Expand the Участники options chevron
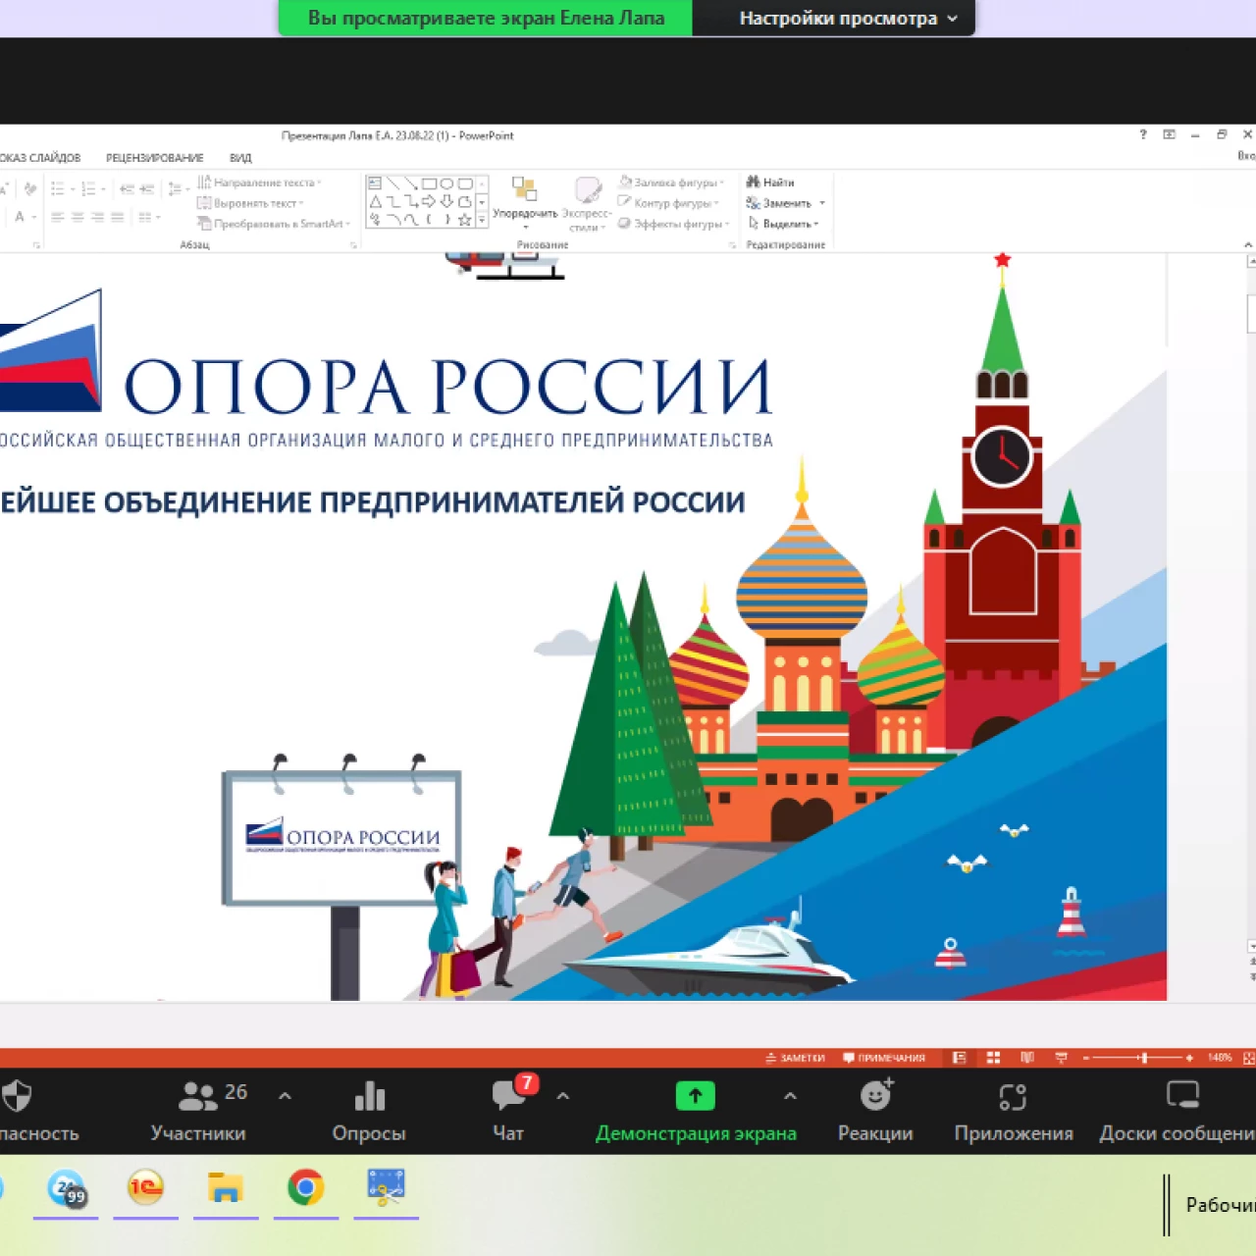 (x=285, y=1095)
